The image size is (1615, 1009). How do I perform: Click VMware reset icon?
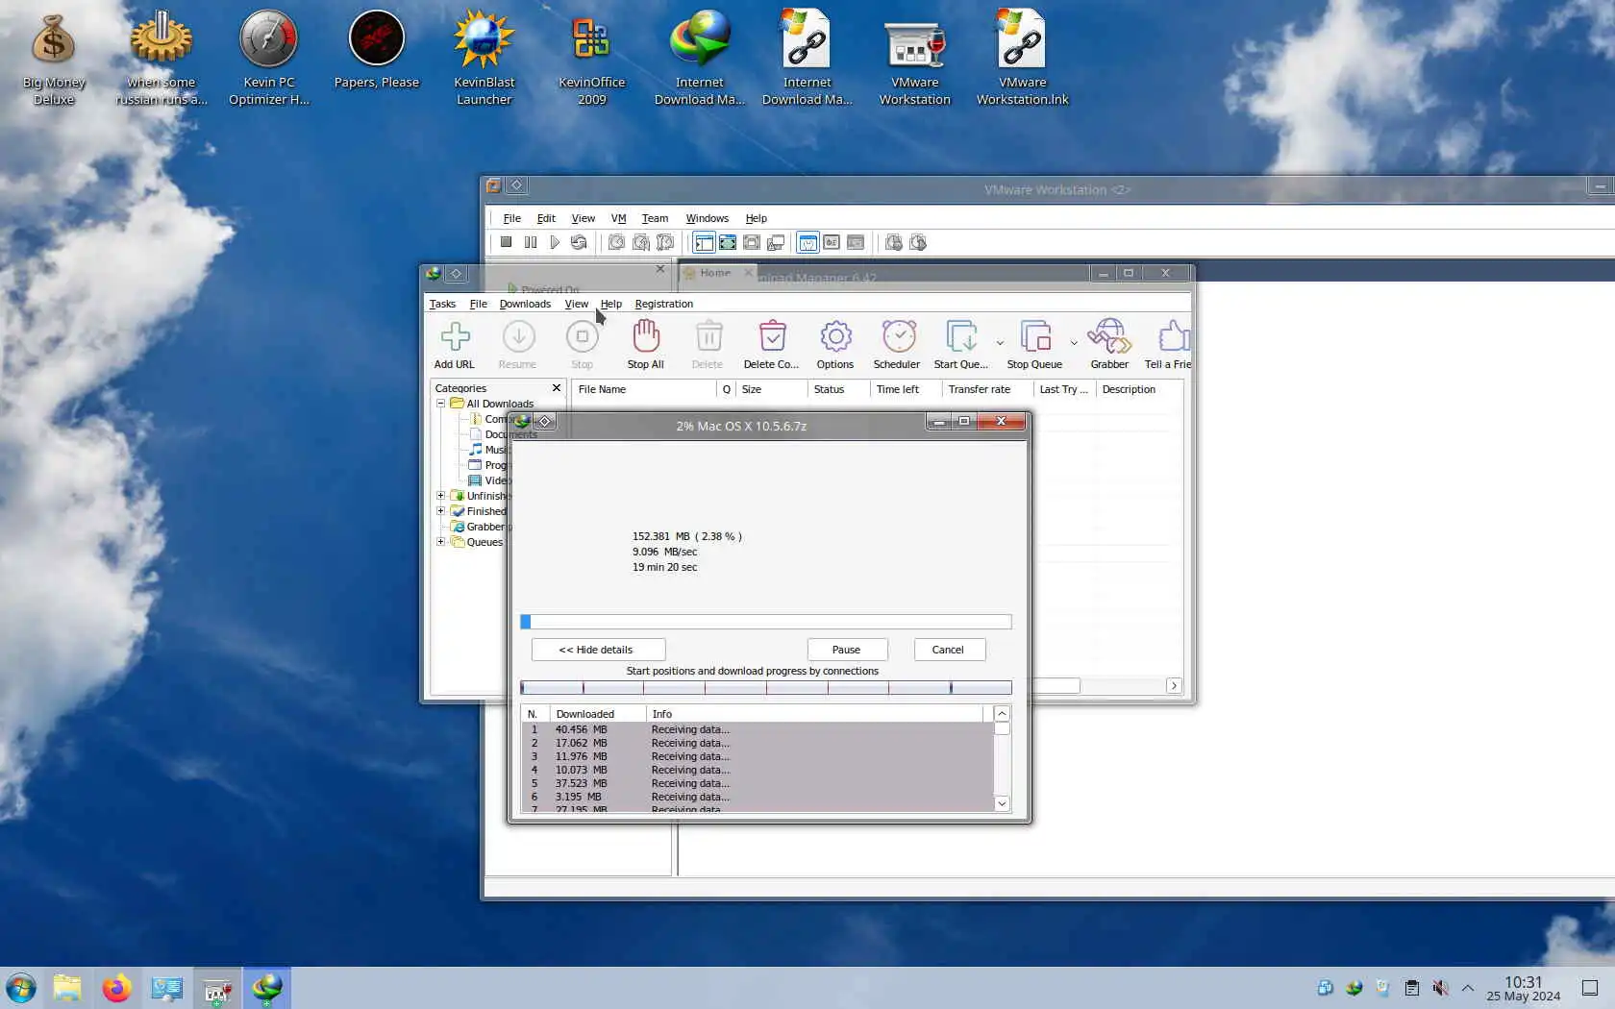[579, 242]
